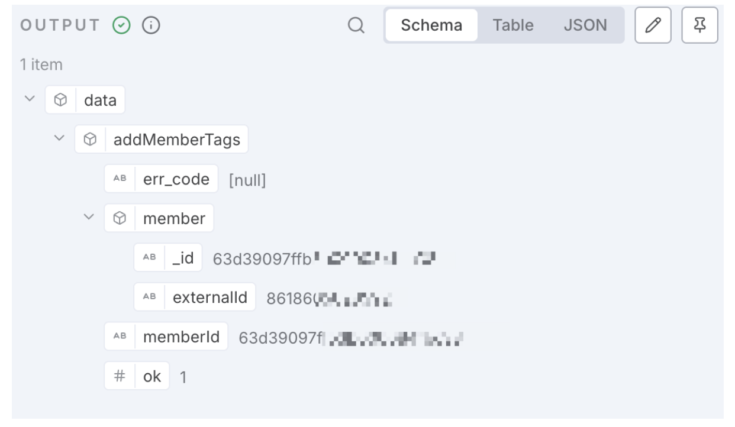735x427 pixels.
Task: Click the cube icon beside addMemberTags
Action: click(x=90, y=140)
